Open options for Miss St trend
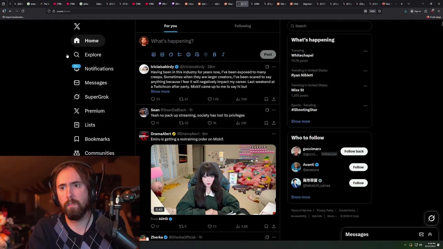 [365, 86]
